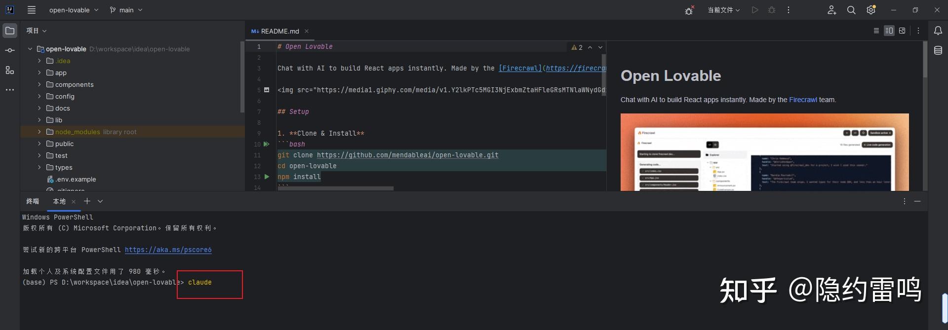Toggle folded img tag at line 5

[x=267, y=90]
